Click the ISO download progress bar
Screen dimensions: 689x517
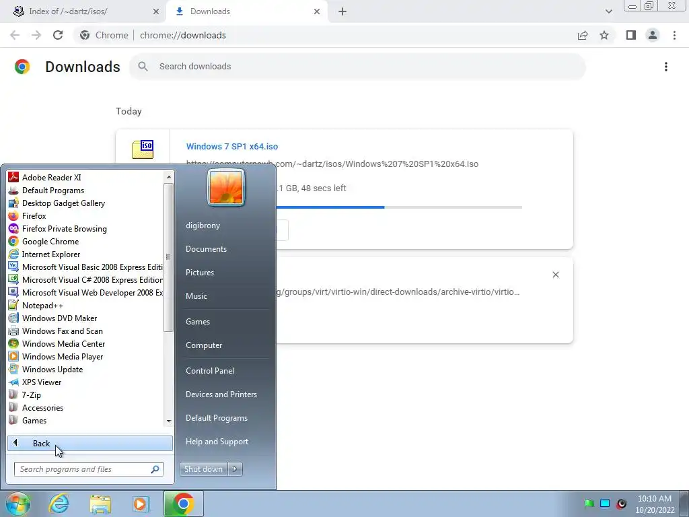[355, 207]
